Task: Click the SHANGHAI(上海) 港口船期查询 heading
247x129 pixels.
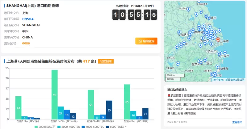Action: (x=32, y=6)
